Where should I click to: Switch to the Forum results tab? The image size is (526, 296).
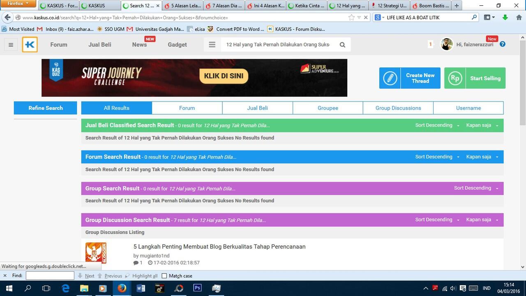click(187, 108)
